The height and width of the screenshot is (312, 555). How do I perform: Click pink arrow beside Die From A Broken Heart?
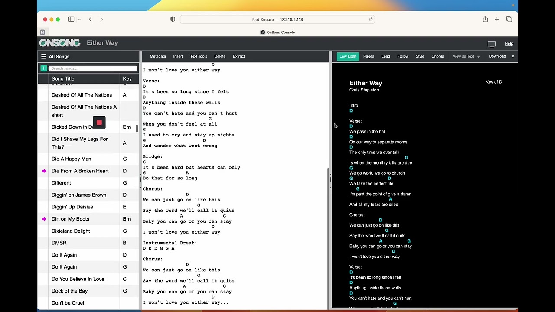point(44,171)
